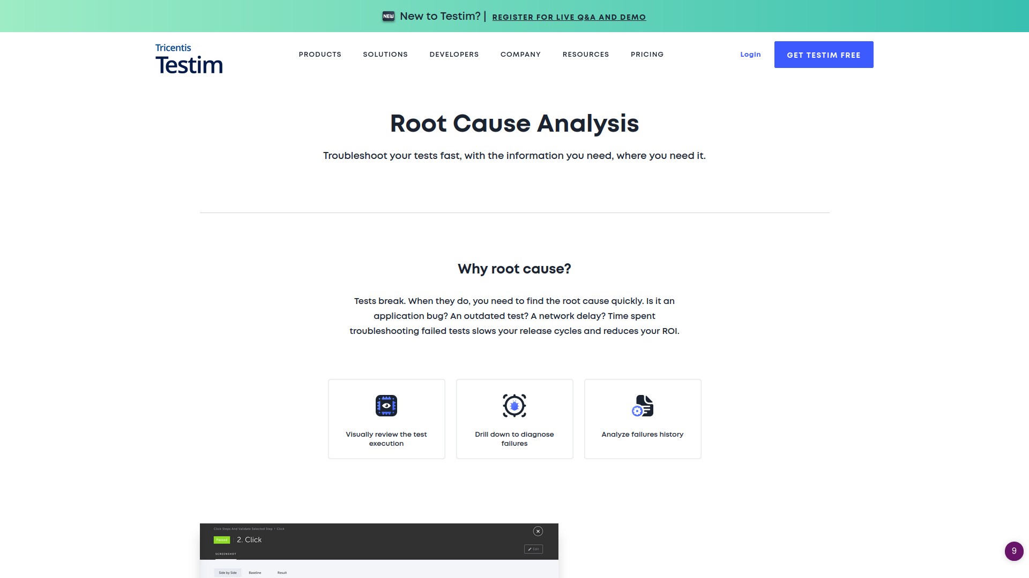Click the pencil Edit button in step preview
Image resolution: width=1029 pixels, height=578 pixels.
(x=533, y=549)
